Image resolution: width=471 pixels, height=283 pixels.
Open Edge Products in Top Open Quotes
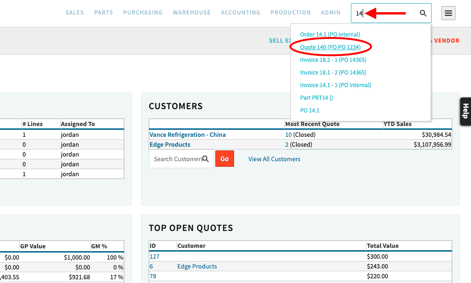197,267
